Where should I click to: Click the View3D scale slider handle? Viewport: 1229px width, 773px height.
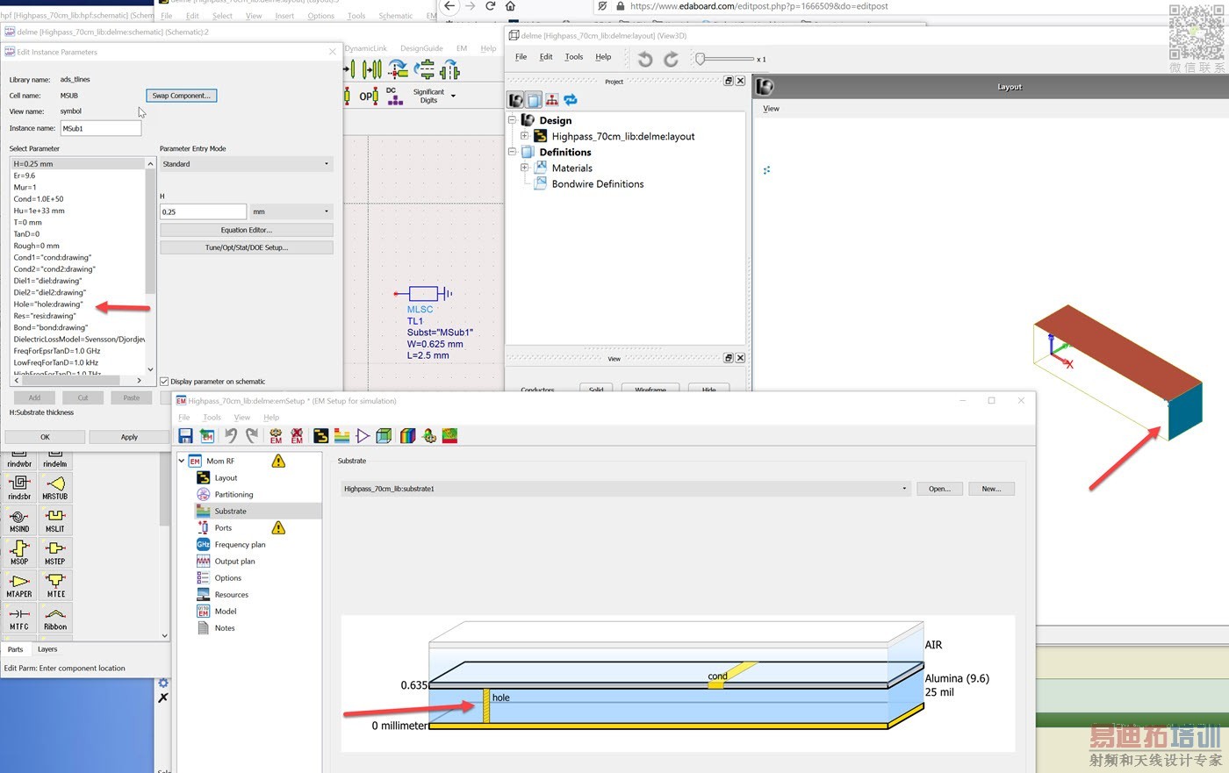(x=700, y=59)
